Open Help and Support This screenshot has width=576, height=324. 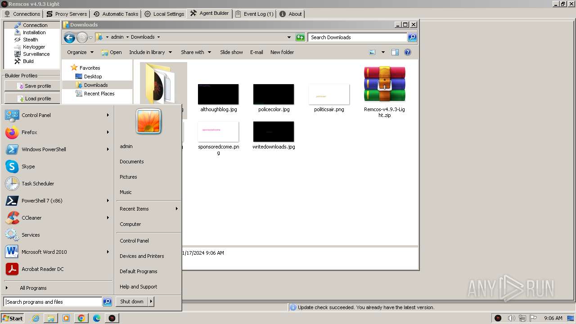(148, 287)
